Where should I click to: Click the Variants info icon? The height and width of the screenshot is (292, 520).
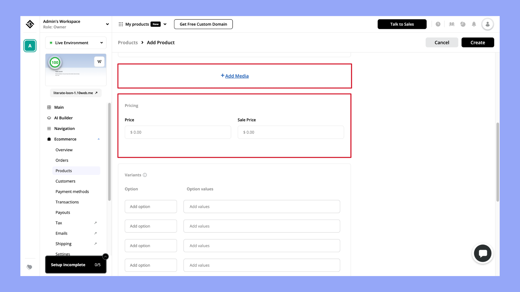click(145, 175)
